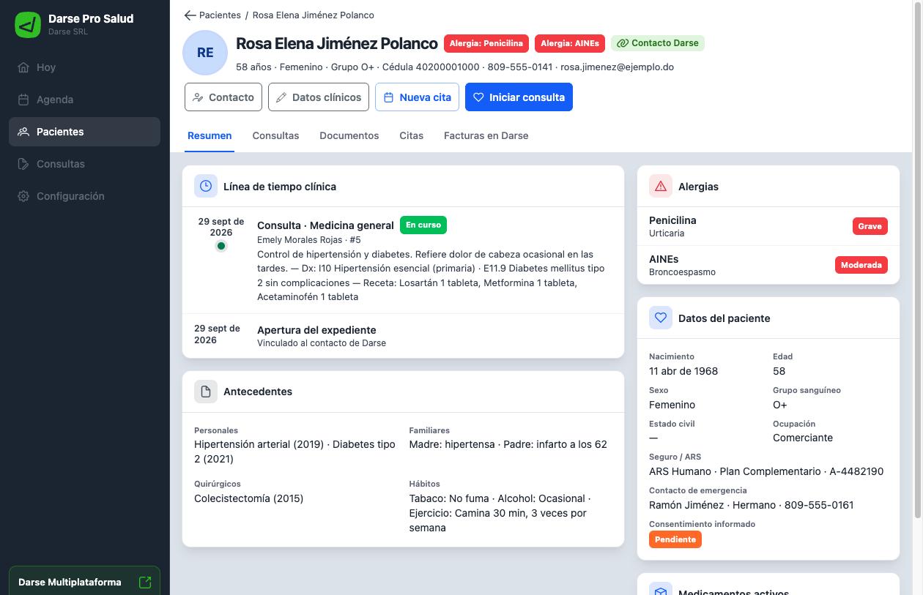Open Datos clínicos editor
Viewport: 923px width, 595px height.
(319, 97)
